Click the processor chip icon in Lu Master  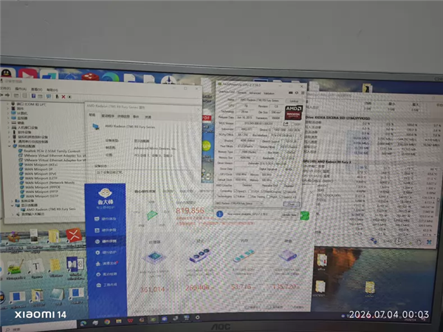(154, 257)
